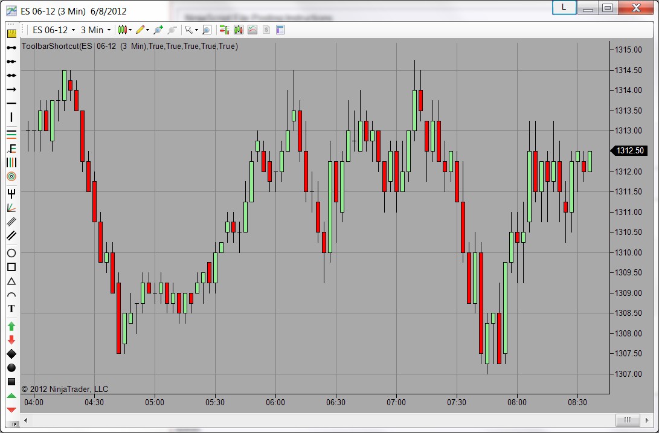This screenshot has width=659, height=433.
Task: Select the Rectangle drawing tool
Action: tap(11, 267)
